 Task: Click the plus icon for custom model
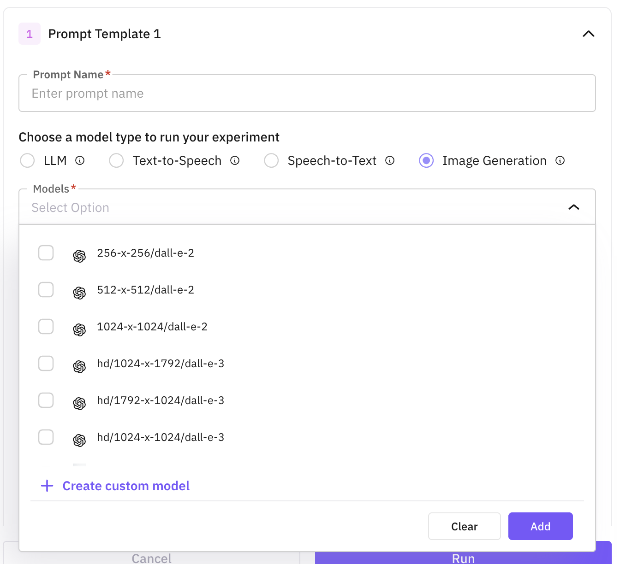tap(47, 486)
